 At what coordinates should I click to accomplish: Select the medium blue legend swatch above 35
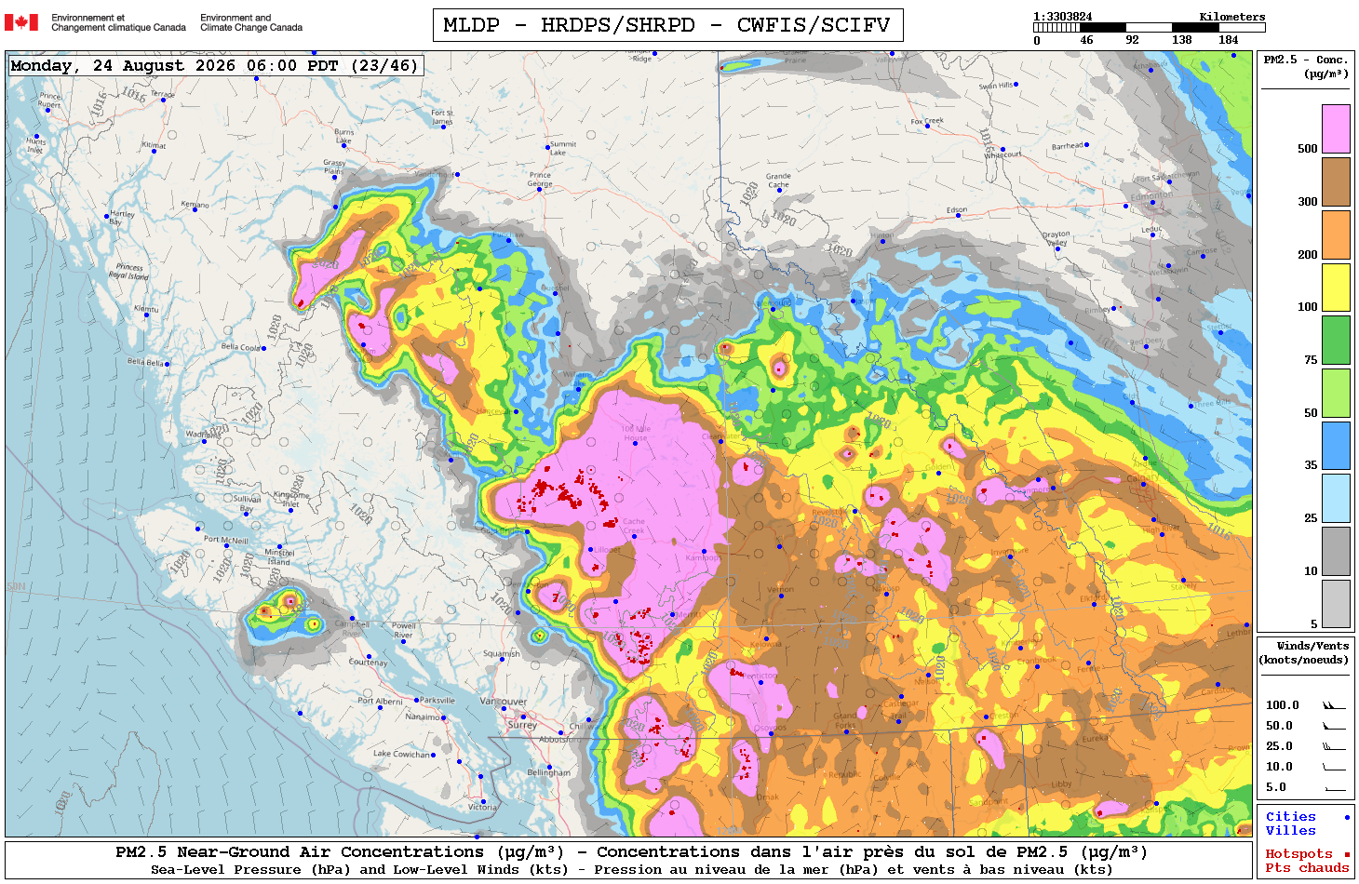(1336, 446)
